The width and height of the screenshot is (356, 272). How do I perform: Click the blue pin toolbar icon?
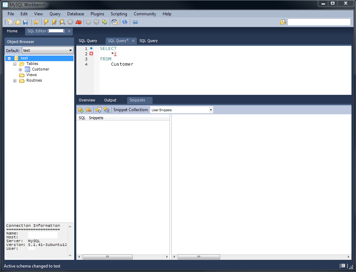[x=135, y=22]
